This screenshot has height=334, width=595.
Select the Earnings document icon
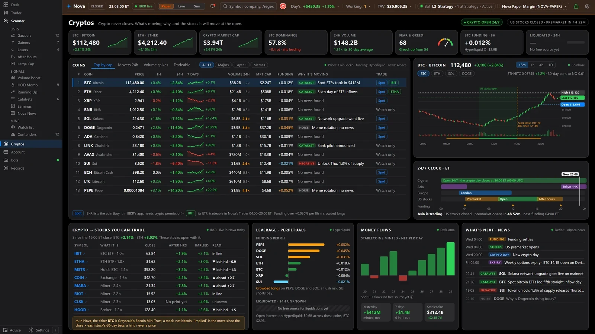pyautogui.click(x=13, y=106)
